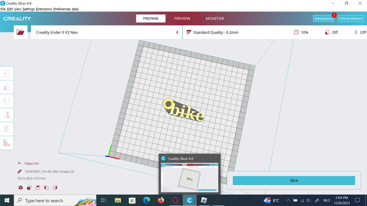
Task: Click the infill 10% icon
Action: (x=296, y=32)
